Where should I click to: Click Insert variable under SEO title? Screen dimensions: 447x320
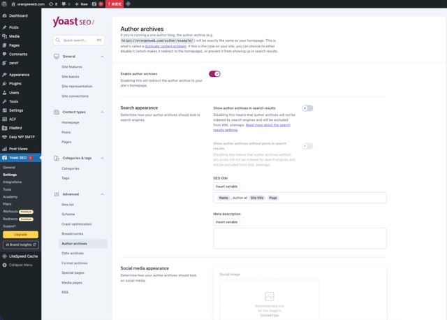pos(226,187)
